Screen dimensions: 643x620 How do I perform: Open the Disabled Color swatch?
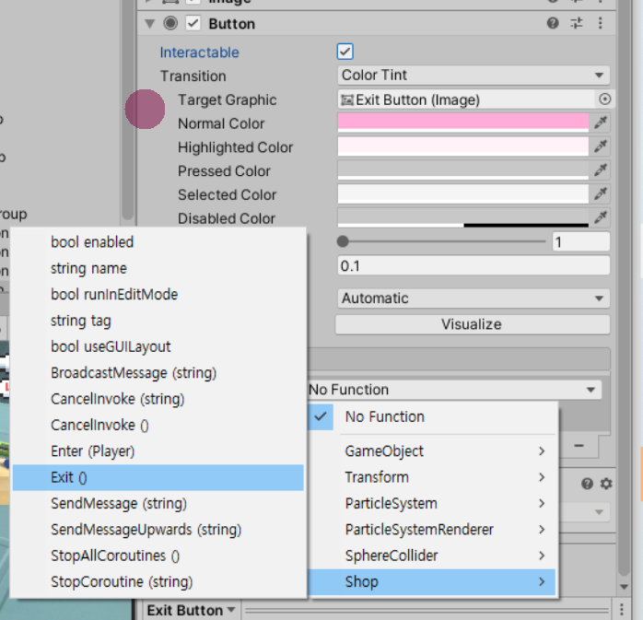tap(463, 217)
